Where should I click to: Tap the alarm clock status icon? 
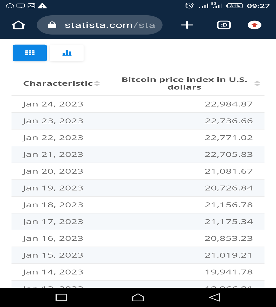(189, 6)
